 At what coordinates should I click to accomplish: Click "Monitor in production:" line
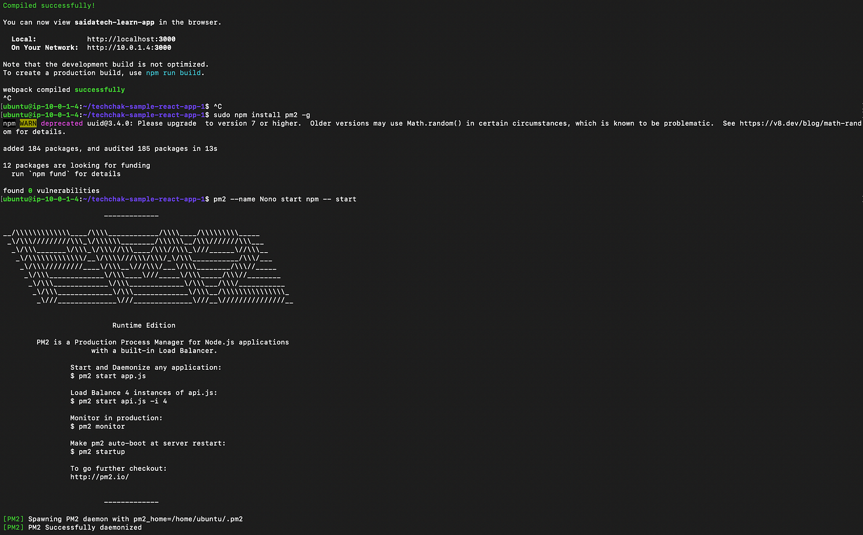pyautogui.click(x=117, y=418)
